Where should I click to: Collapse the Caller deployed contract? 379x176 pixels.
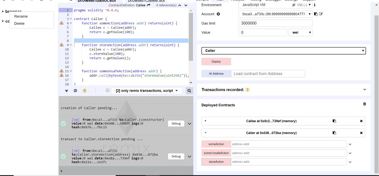tap(205, 133)
